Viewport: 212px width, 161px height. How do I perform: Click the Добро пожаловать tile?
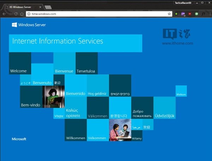coord(142,108)
